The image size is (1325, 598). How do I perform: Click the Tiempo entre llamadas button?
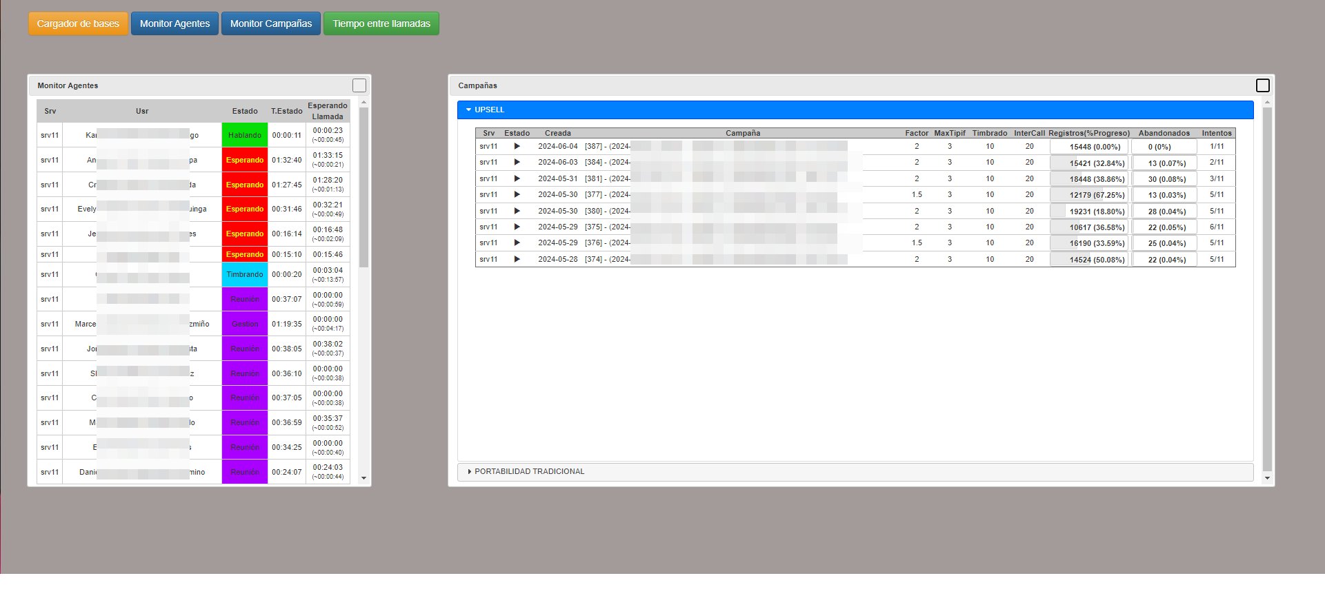click(381, 23)
